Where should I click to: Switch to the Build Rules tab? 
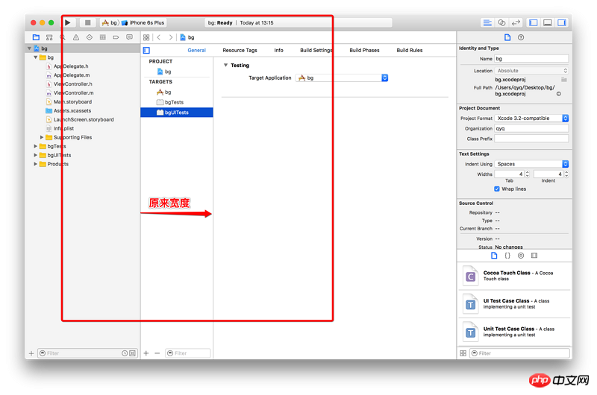[x=410, y=50]
